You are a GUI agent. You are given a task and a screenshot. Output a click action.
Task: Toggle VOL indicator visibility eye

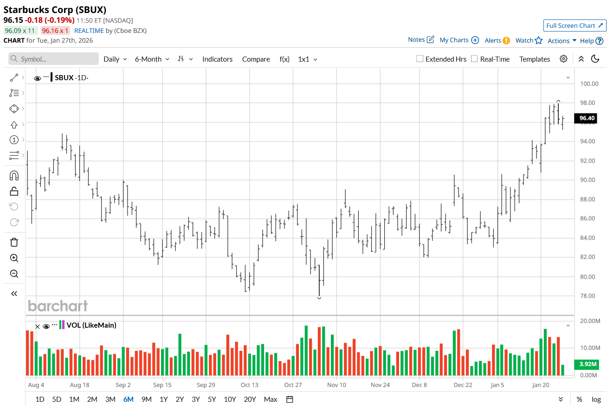[46, 326]
